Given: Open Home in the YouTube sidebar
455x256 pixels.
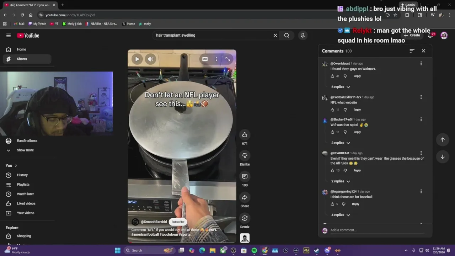Looking at the screenshot, I should pos(27,49).
